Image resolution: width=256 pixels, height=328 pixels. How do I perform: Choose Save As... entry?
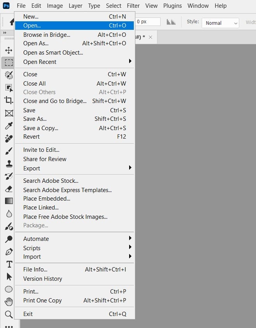[x=74, y=119]
